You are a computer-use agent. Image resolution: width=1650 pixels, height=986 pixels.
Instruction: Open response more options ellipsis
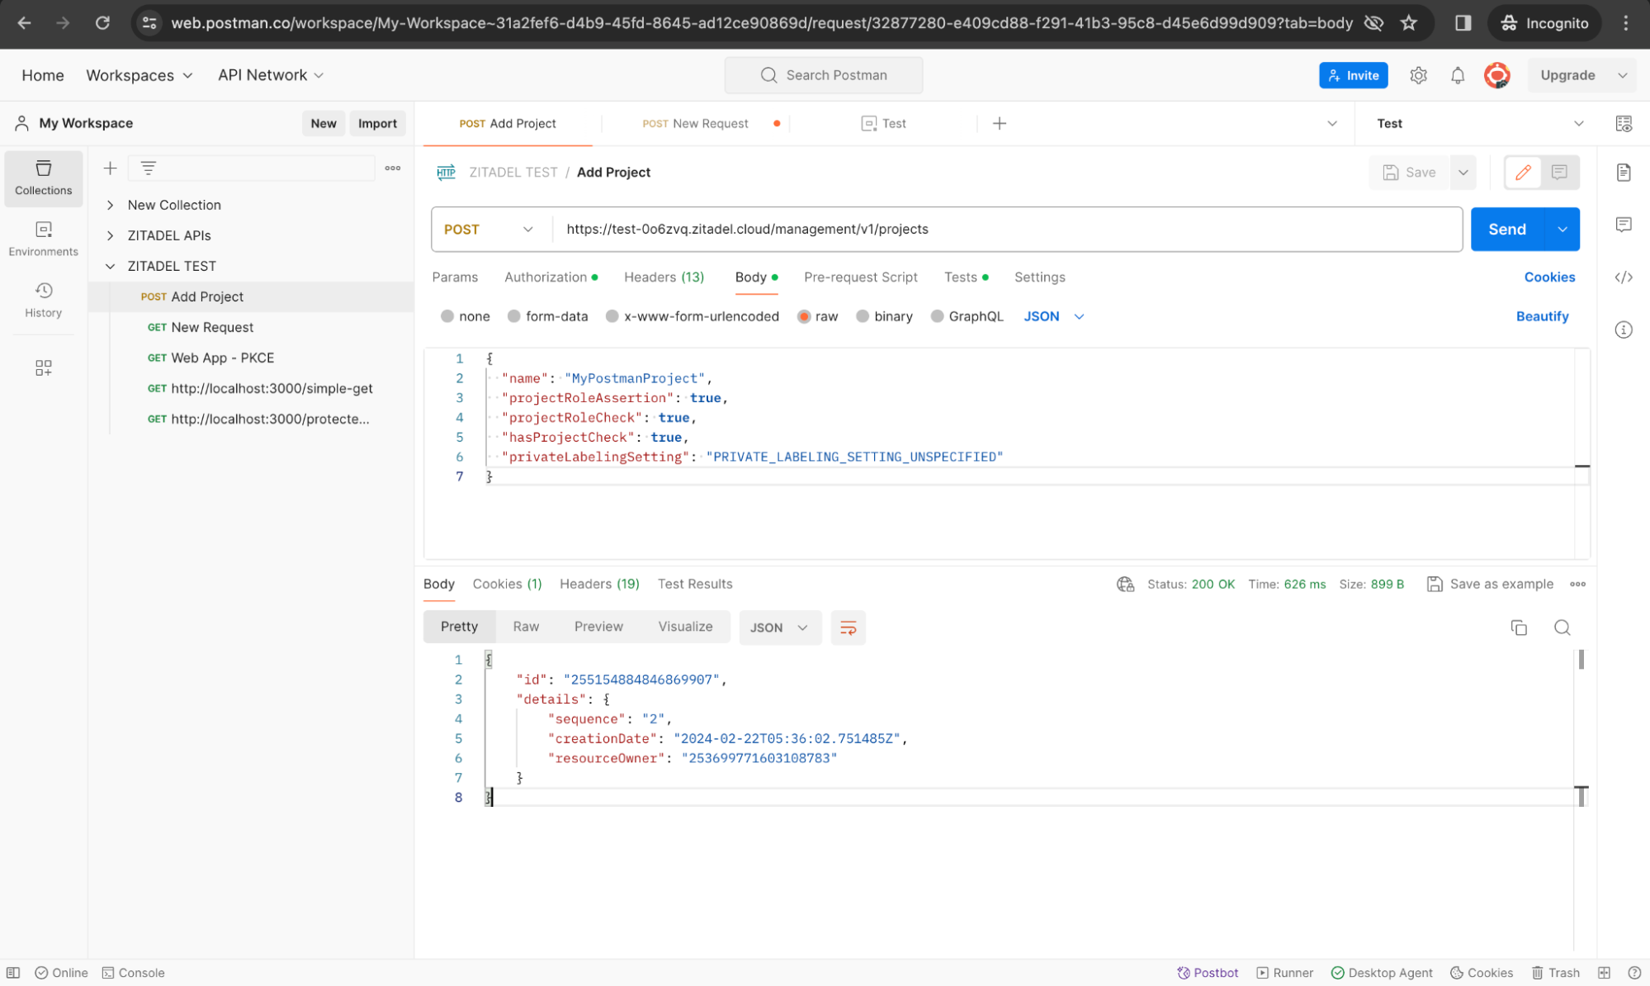1577,585
